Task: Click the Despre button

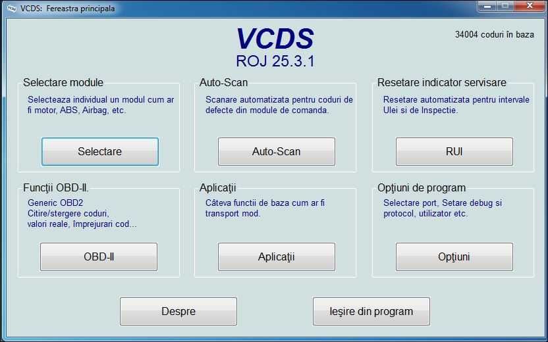Action: [x=178, y=311]
